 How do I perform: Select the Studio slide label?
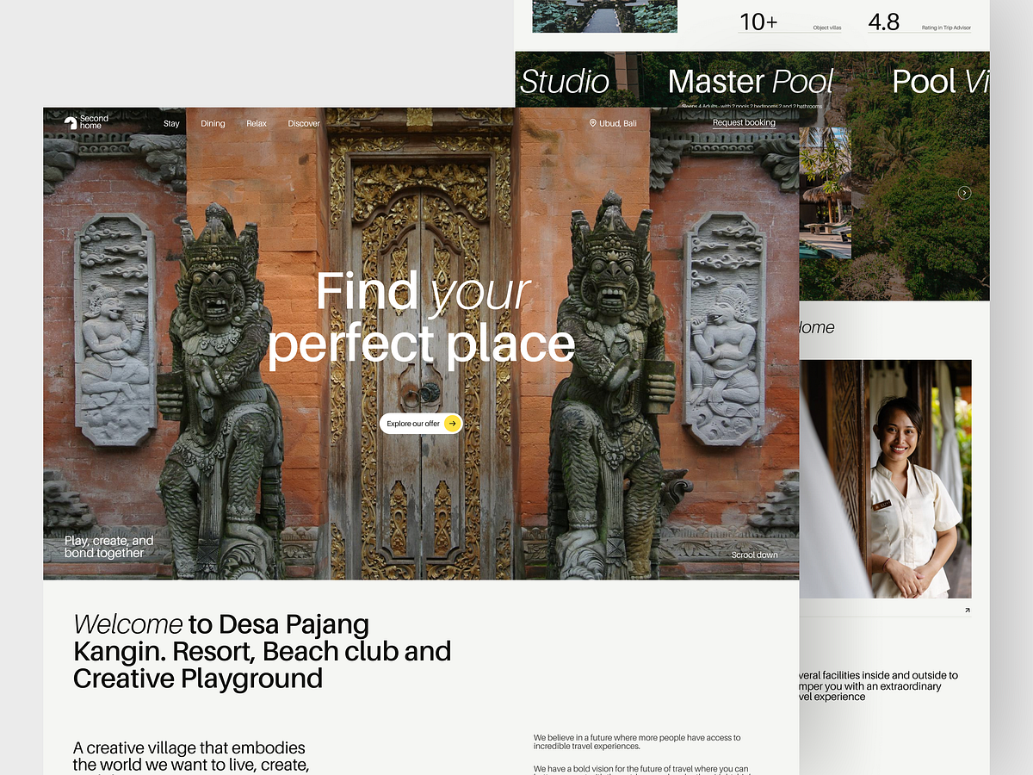(564, 82)
